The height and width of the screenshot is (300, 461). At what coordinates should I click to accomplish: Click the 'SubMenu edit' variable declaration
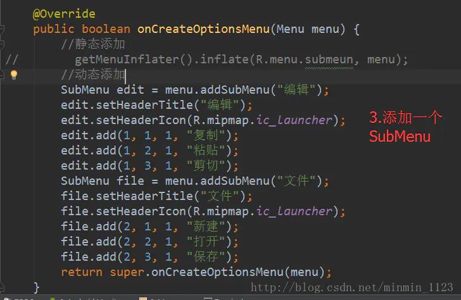pyautogui.click(x=103, y=90)
